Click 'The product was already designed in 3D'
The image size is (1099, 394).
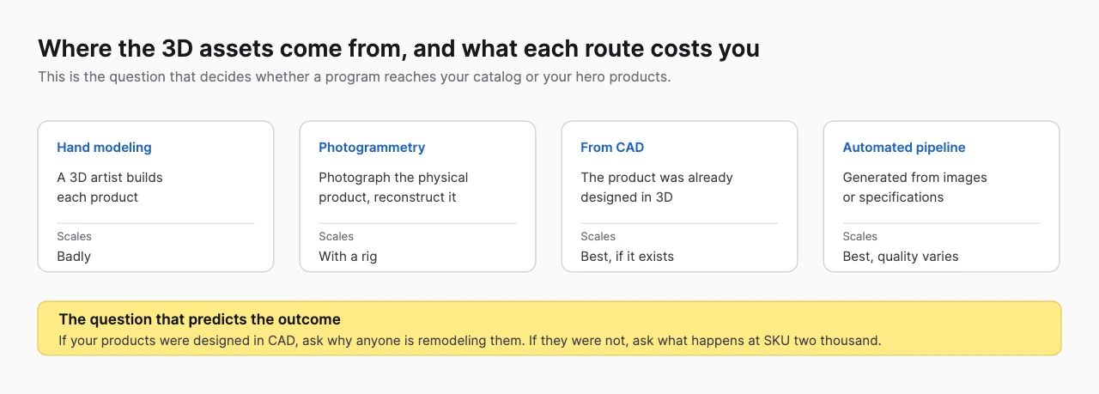[x=657, y=187]
